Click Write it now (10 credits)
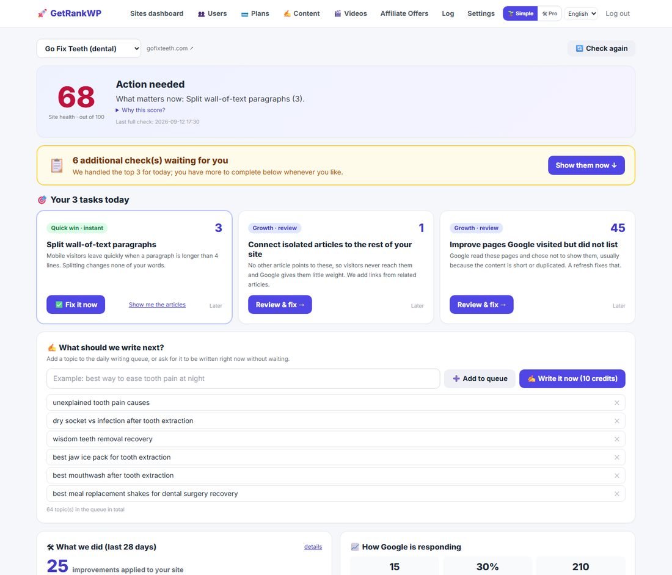The image size is (672, 575). tap(572, 378)
